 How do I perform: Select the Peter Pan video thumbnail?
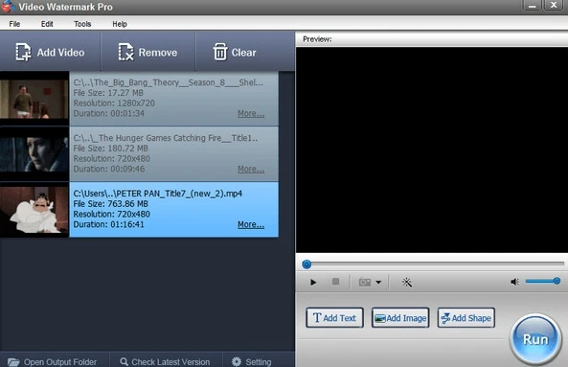point(34,210)
